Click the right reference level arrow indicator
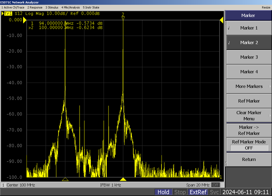This screenshot has width=272, height=196. coord(222,20)
